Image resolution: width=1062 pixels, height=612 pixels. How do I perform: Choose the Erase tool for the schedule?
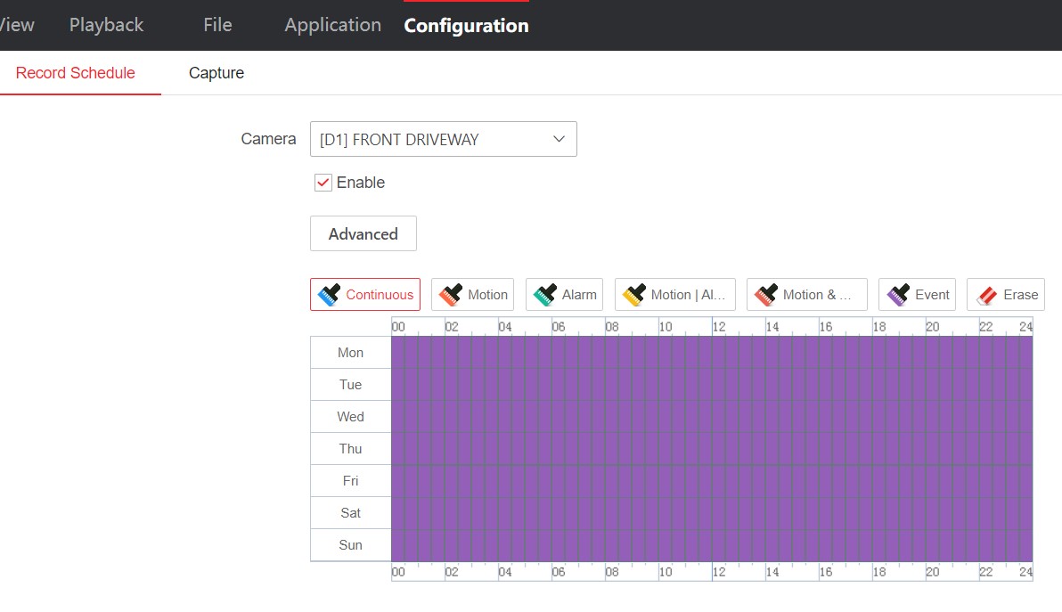1005,294
